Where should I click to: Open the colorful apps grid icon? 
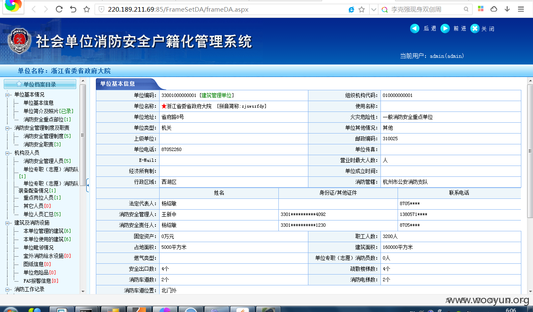click(480, 9)
